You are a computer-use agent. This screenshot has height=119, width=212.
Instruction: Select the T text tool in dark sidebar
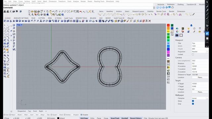(207, 29)
